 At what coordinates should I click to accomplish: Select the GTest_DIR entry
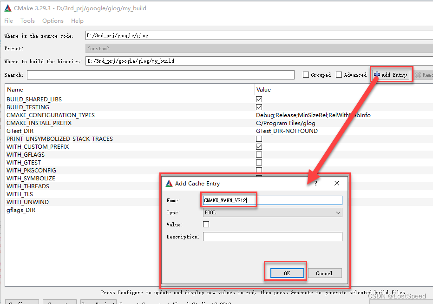(x=20, y=131)
